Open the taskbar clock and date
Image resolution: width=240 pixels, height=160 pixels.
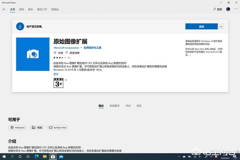point(225,157)
